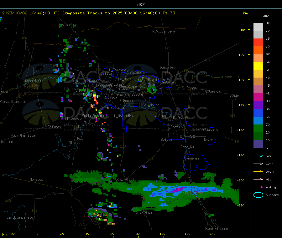The height and width of the screenshot is (238, 282).
Task: Click the red 60 dBZ color swatch
Action: 258,42
